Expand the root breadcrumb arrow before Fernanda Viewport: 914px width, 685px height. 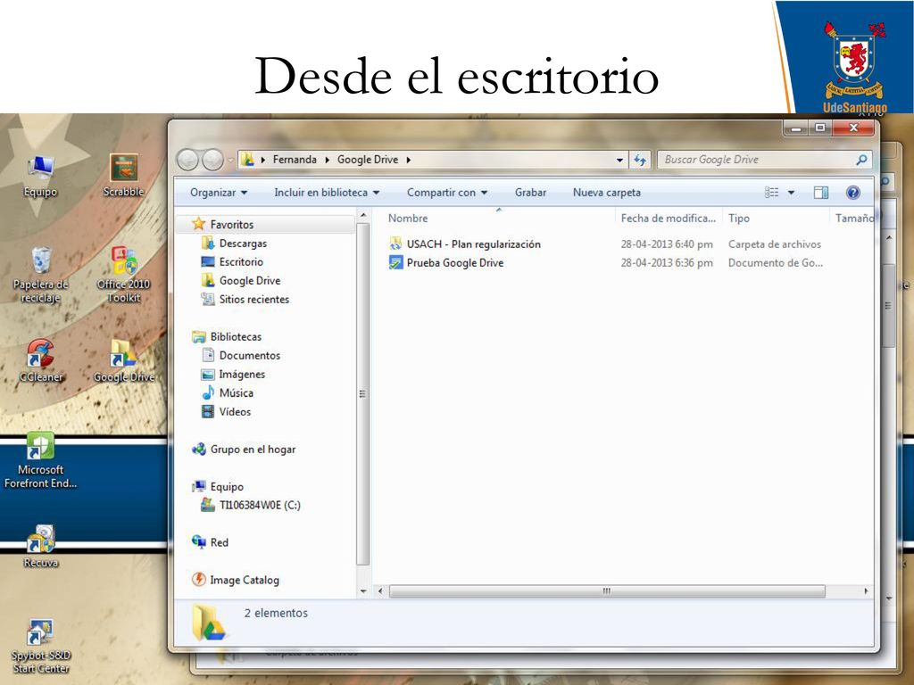pyautogui.click(x=263, y=160)
